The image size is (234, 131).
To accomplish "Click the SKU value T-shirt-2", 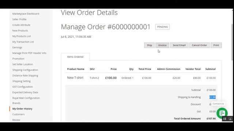I will (94, 78).
